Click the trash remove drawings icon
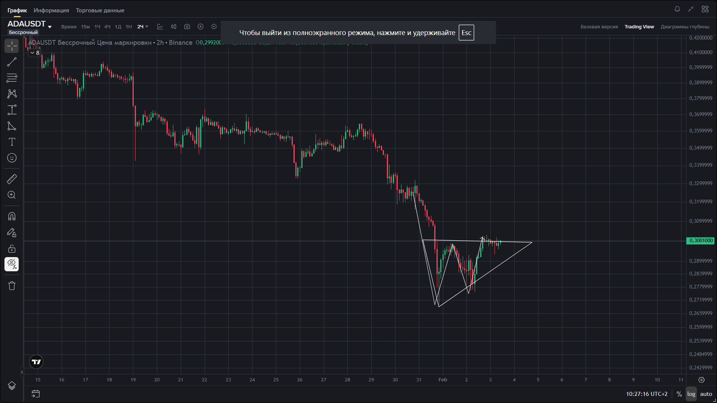717x403 pixels. point(12,286)
